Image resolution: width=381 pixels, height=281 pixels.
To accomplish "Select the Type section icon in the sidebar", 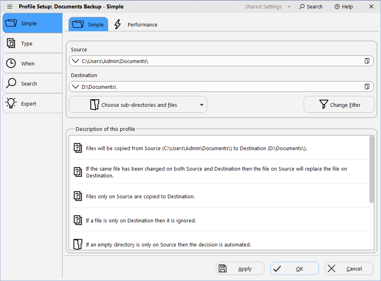I will coord(11,43).
